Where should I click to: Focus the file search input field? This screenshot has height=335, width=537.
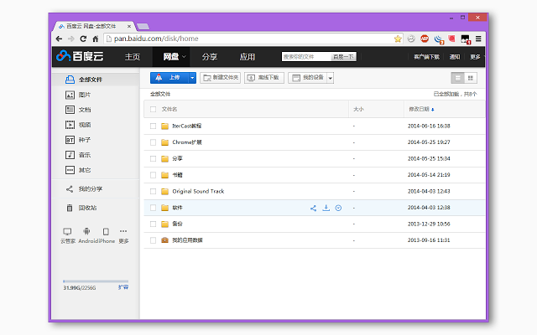point(306,57)
